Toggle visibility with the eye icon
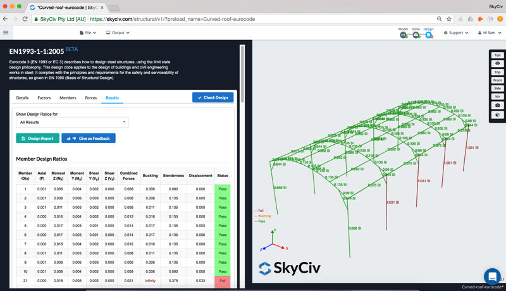The width and height of the screenshot is (506, 291). point(497,64)
